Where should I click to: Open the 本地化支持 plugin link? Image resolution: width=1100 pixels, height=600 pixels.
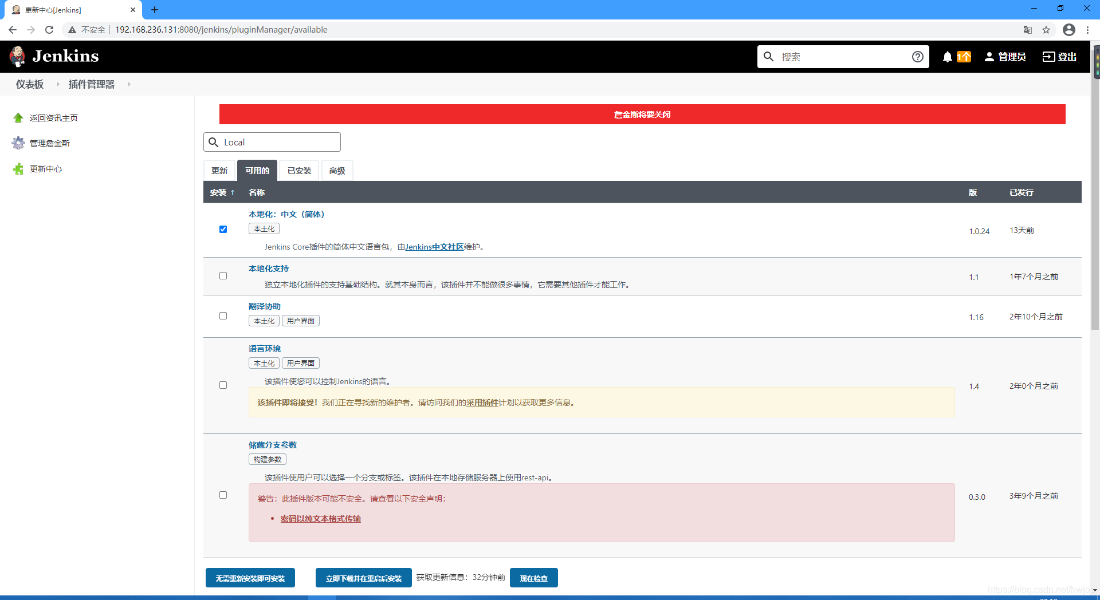269,269
